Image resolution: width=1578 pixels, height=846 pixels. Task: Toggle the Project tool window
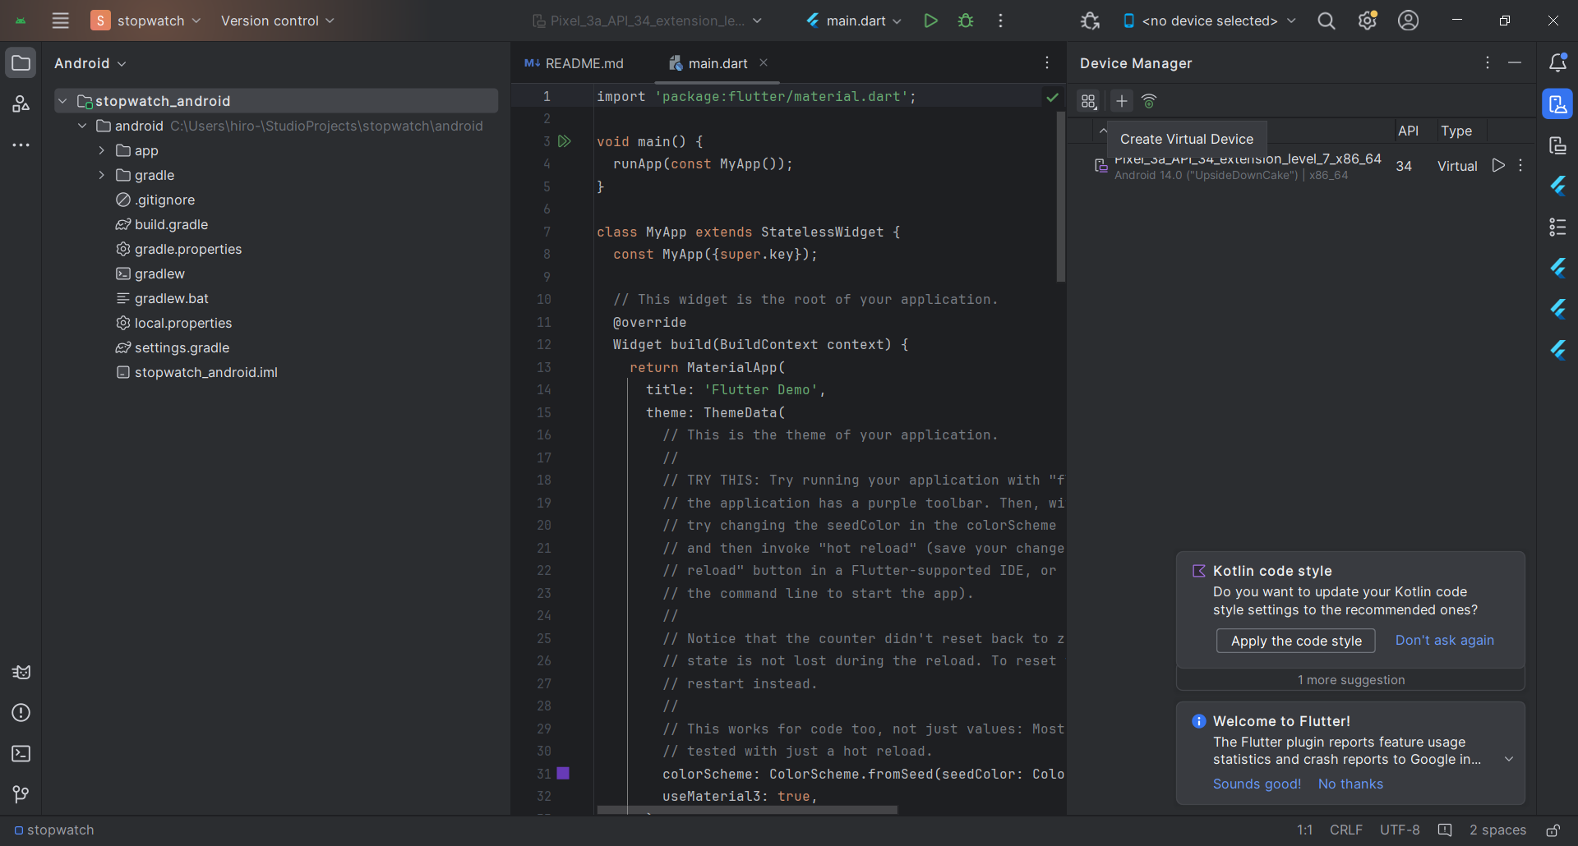coord(21,63)
